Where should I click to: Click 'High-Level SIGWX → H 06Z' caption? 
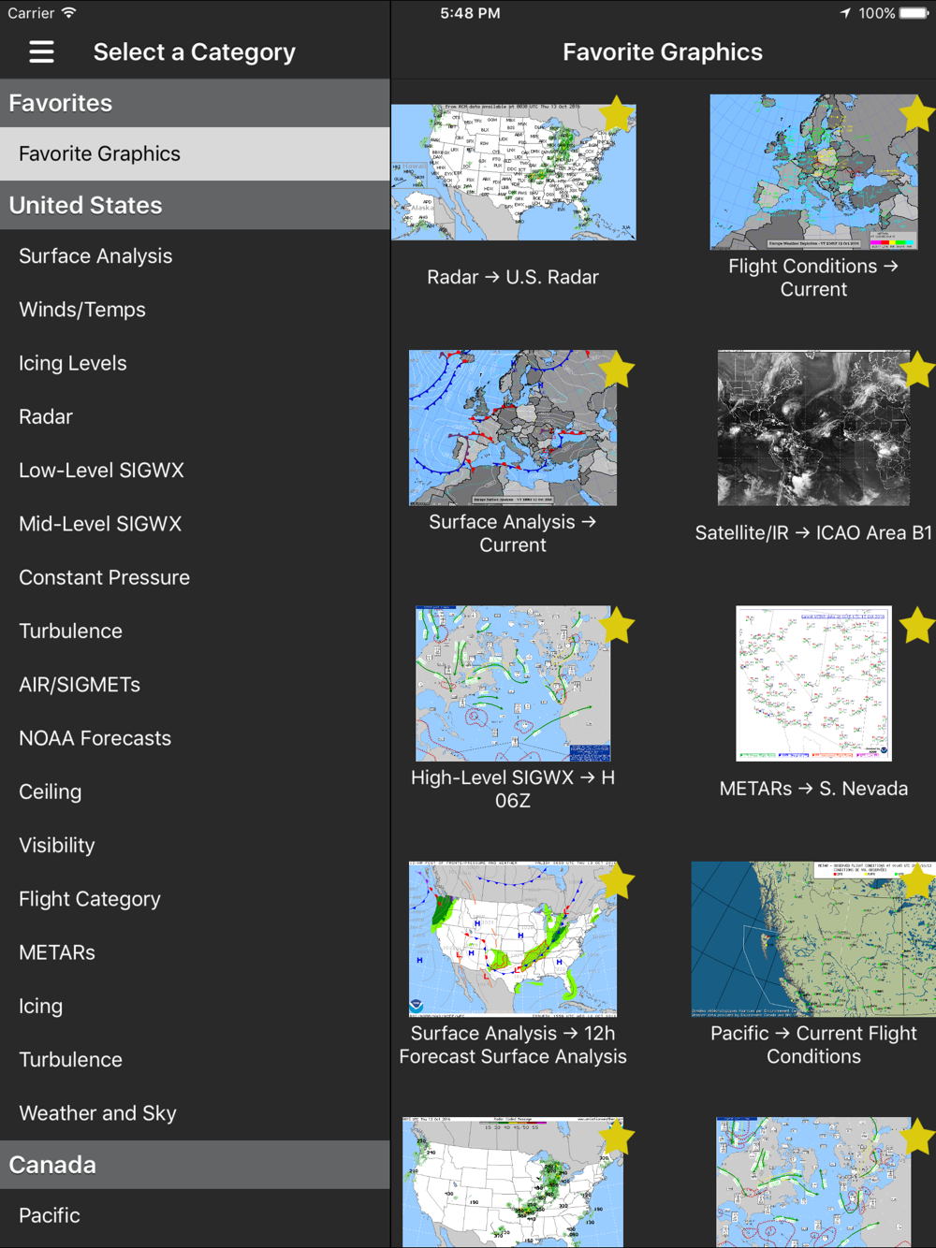(x=513, y=789)
